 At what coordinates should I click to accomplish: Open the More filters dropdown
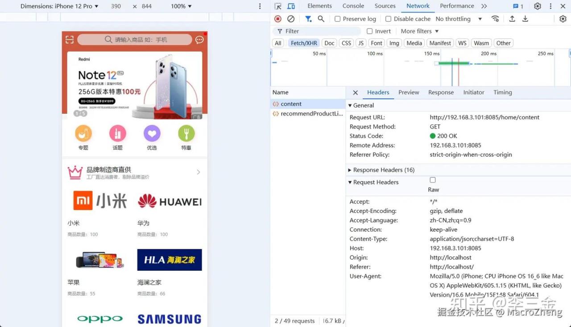[420, 31]
